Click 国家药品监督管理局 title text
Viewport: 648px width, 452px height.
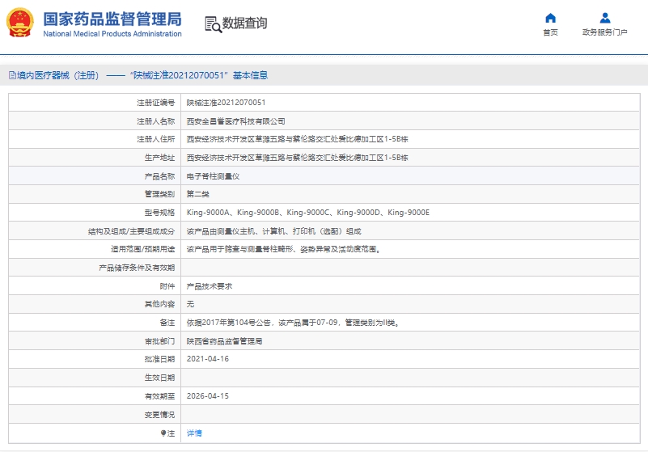112,19
